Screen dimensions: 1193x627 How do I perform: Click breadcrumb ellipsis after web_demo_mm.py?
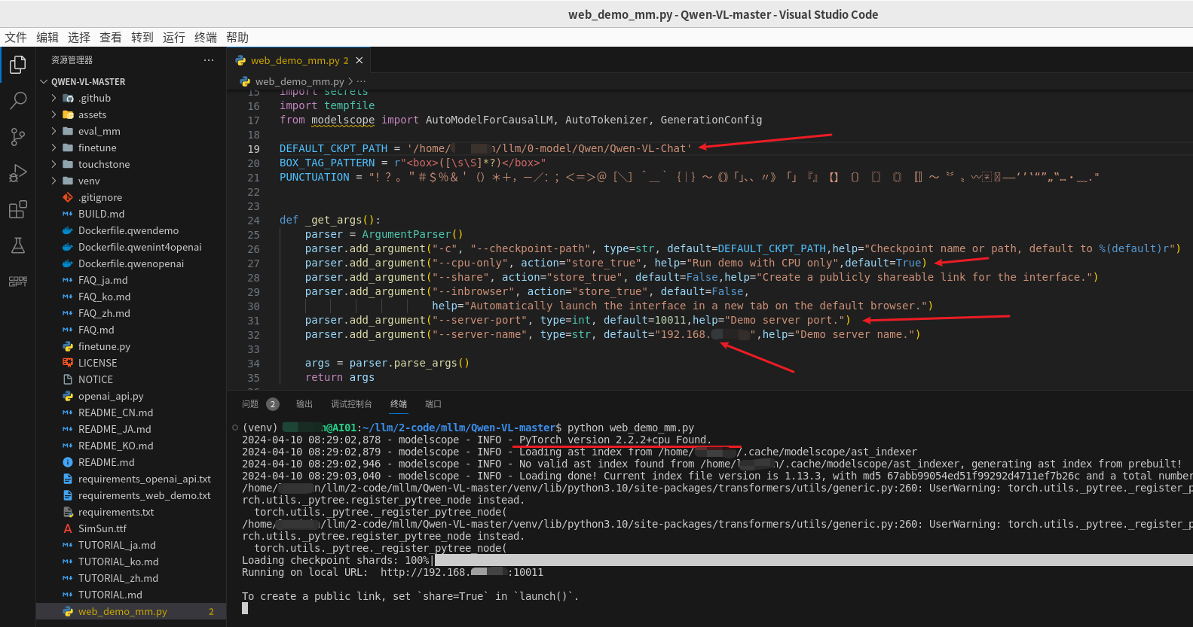[362, 81]
